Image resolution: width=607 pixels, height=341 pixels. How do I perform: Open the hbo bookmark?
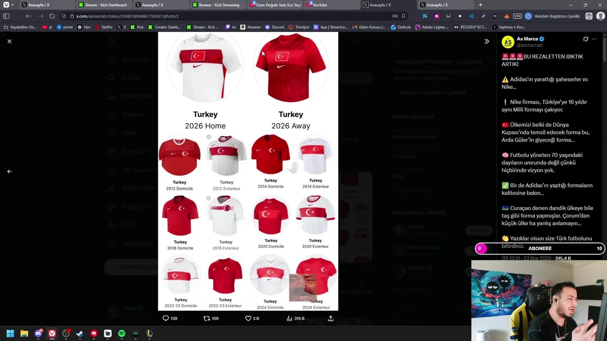84,27
